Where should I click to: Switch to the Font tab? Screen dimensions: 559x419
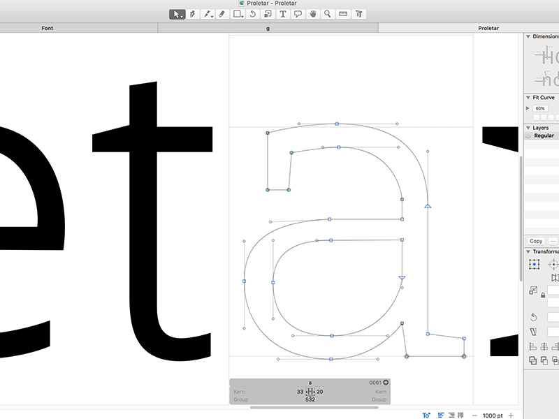click(47, 28)
